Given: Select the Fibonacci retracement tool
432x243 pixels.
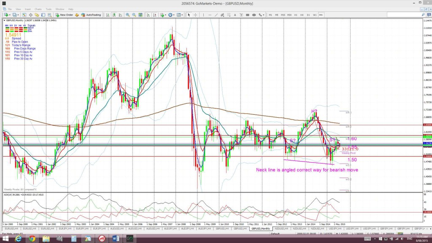Looking at the screenshot, I should [x=229, y=15].
